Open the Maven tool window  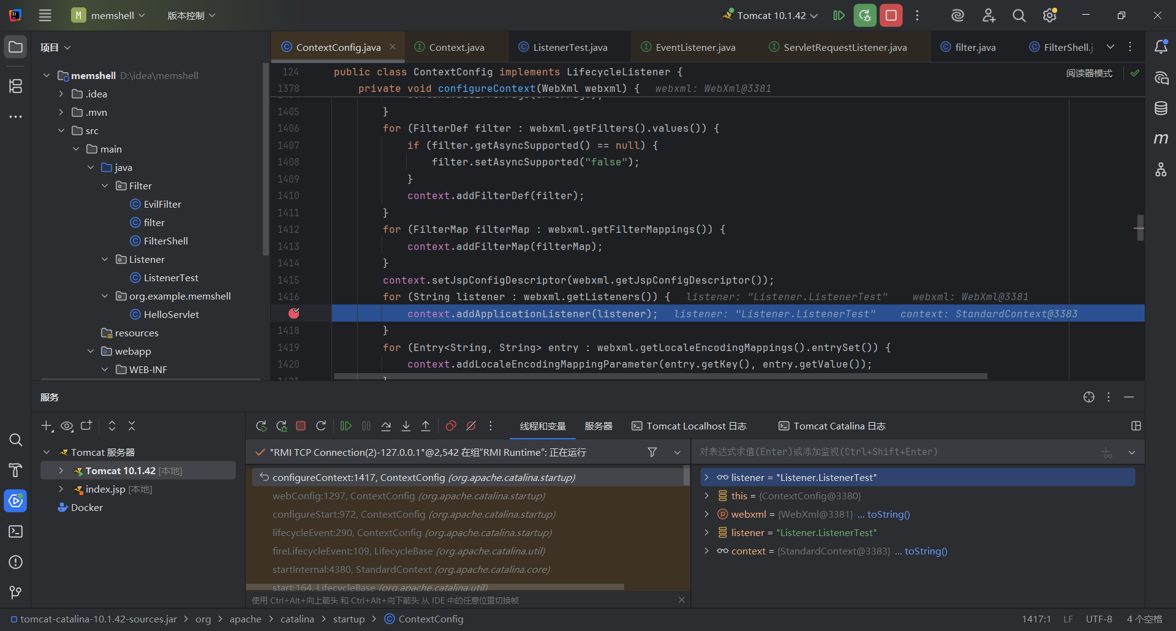(x=1161, y=139)
